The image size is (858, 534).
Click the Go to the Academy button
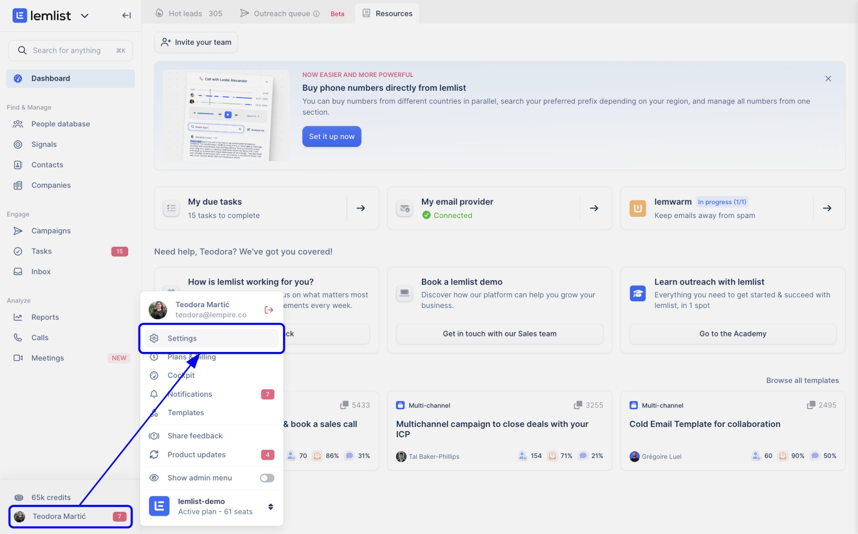pos(733,334)
